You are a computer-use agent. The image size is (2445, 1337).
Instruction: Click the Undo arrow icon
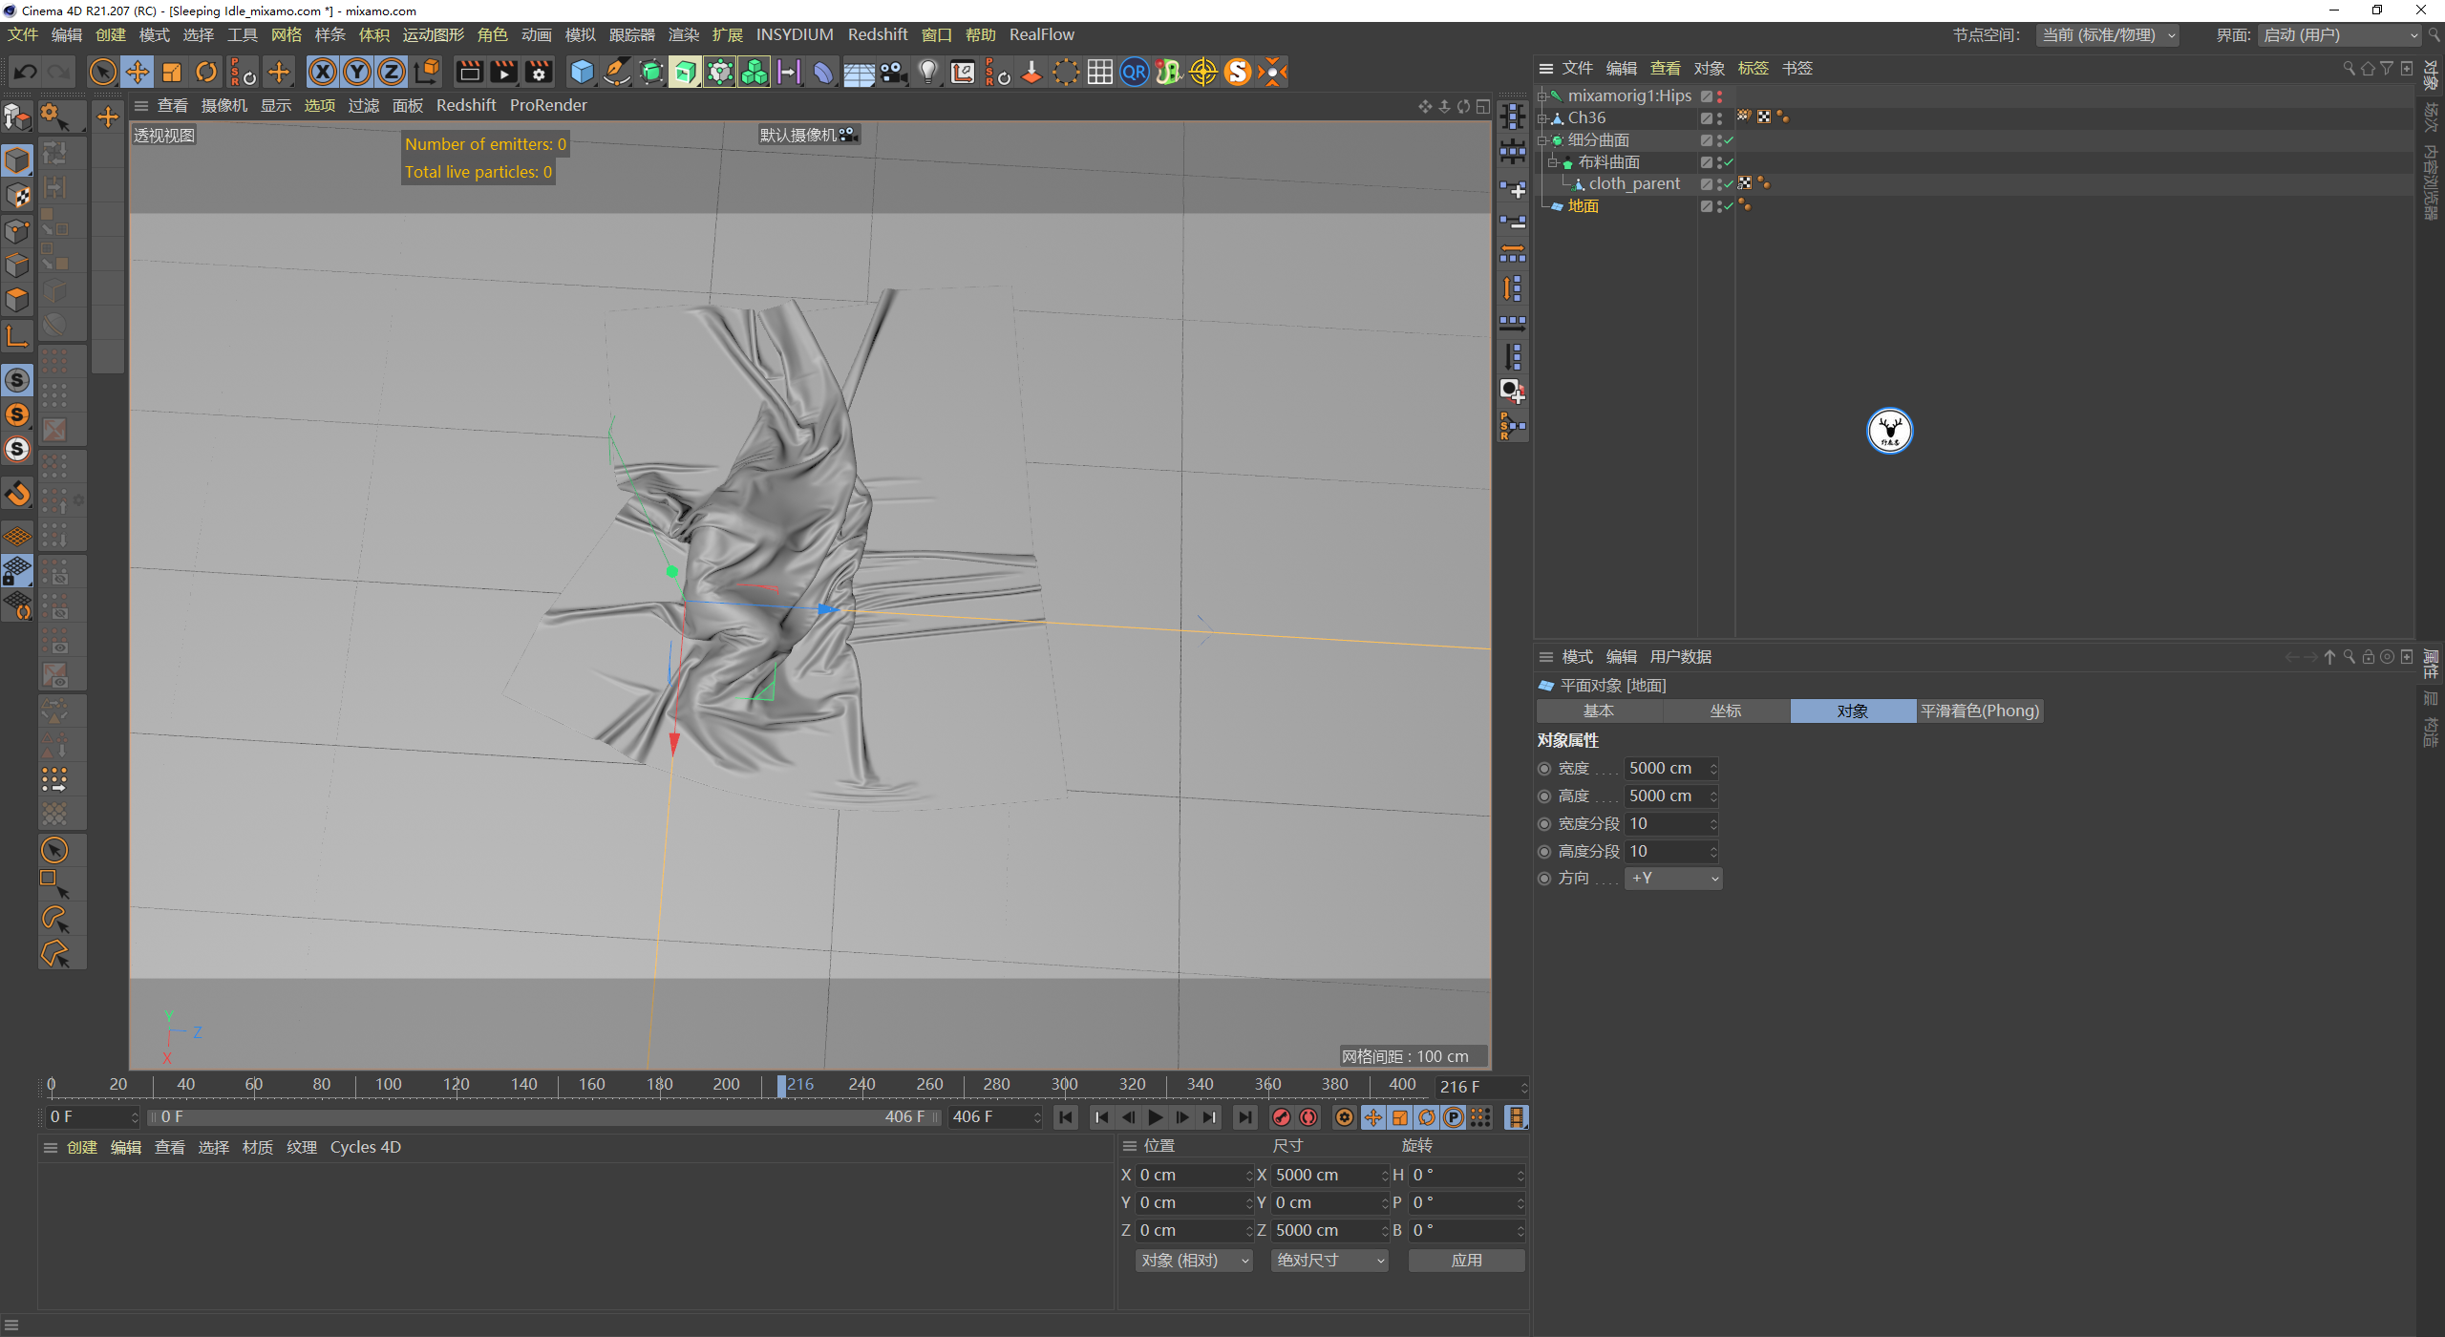point(26,72)
